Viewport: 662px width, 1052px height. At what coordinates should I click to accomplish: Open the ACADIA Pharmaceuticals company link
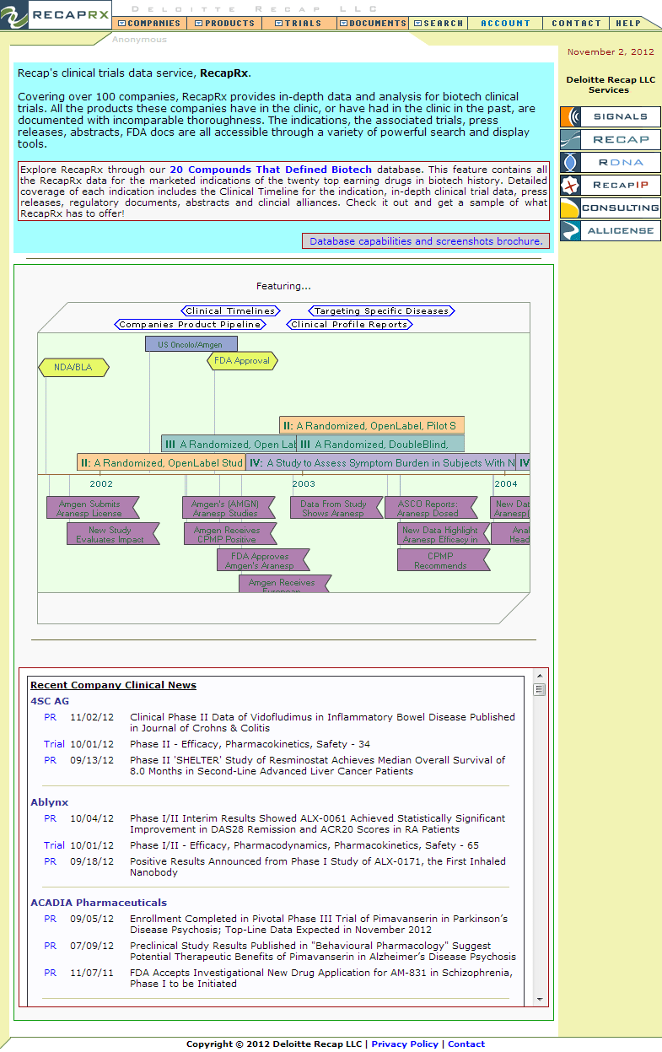pyautogui.click(x=99, y=903)
